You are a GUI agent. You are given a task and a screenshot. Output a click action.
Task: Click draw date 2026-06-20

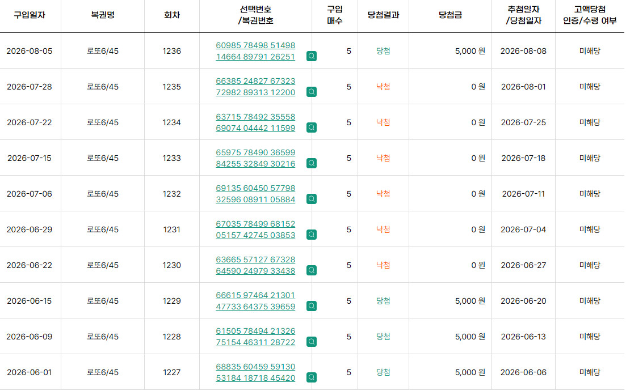(523, 301)
